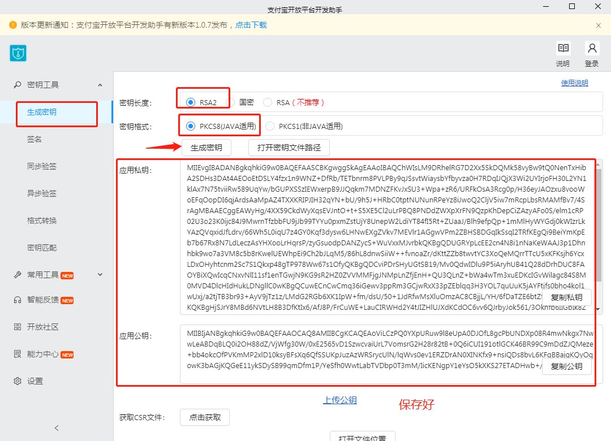
Task: Click the orange notification warning icon
Action: (13, 25)
